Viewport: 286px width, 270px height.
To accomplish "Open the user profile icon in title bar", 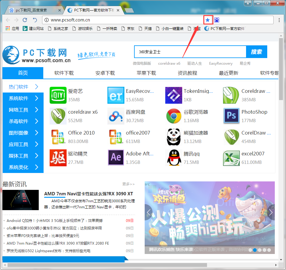I will pos(248,3).
